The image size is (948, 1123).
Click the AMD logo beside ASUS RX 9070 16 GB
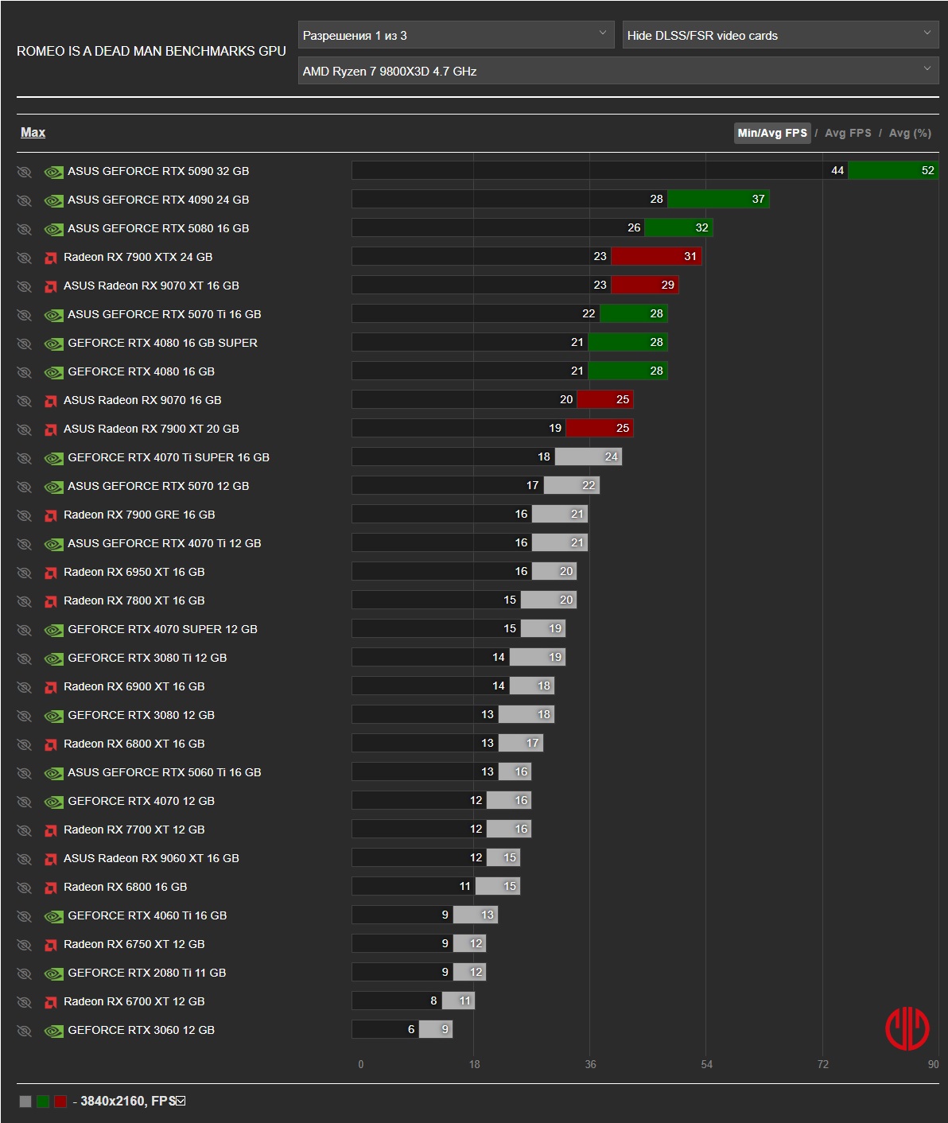(51, 401)
